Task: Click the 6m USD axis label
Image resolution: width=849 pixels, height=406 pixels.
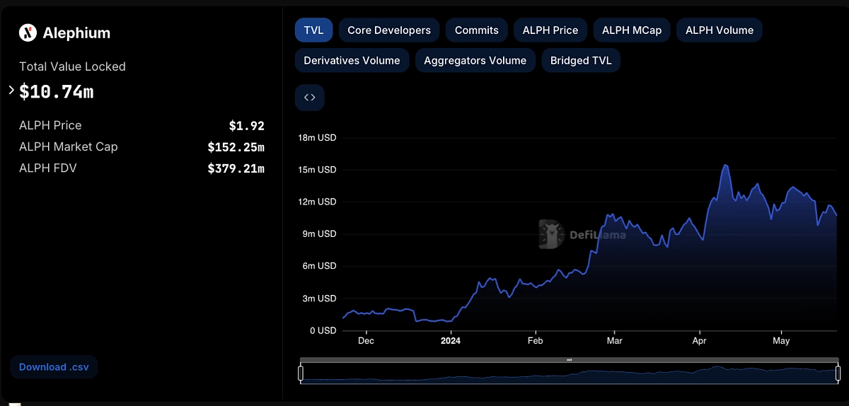Action: [x=319, y=266]
